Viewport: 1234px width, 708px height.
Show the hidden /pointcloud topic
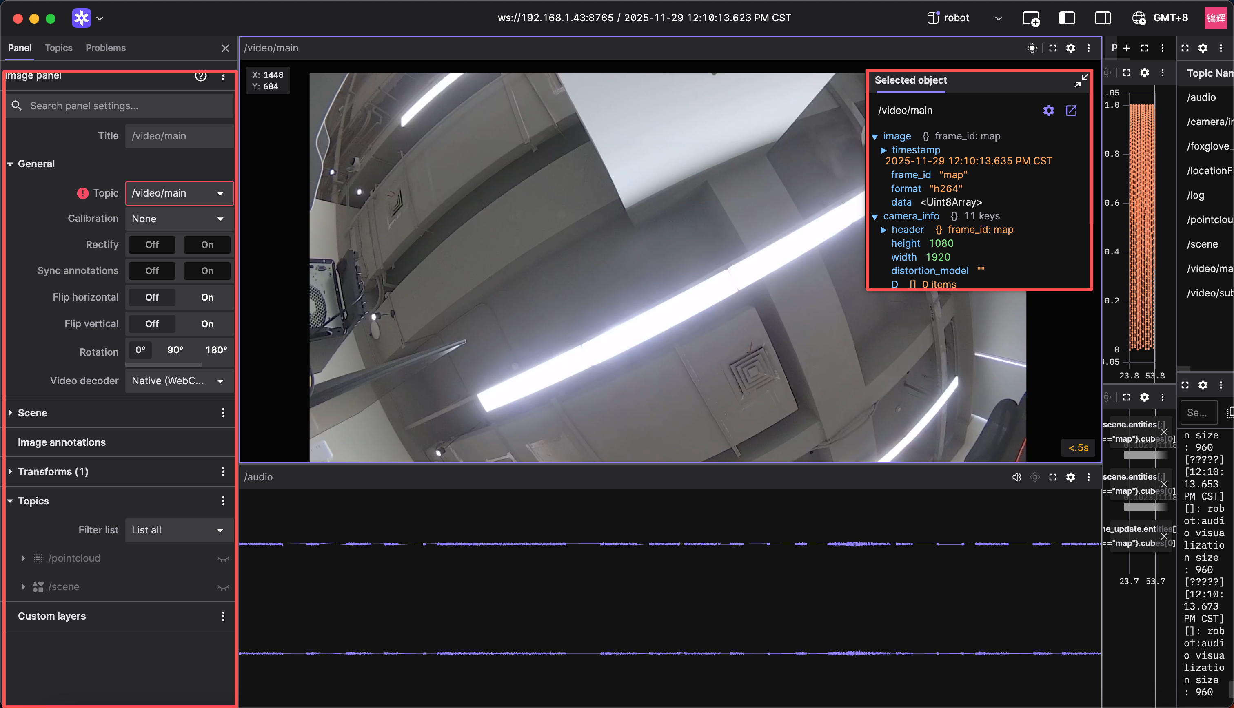pyautogui.click(x=223, y=559)
